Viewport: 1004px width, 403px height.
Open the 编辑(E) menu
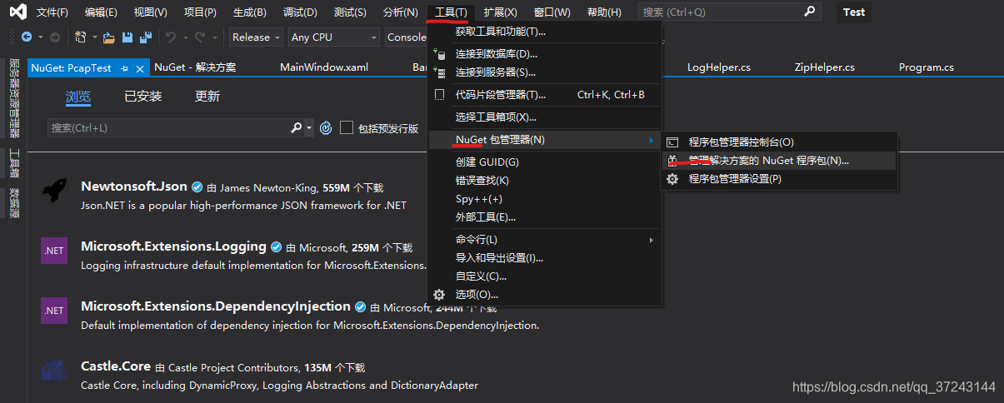tap(102, 12)
